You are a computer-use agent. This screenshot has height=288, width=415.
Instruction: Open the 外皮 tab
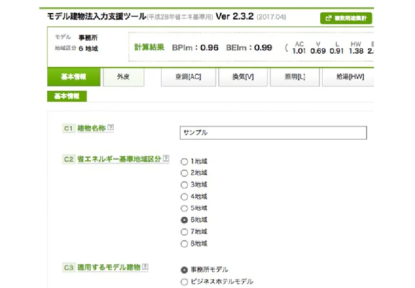point(124,77)
